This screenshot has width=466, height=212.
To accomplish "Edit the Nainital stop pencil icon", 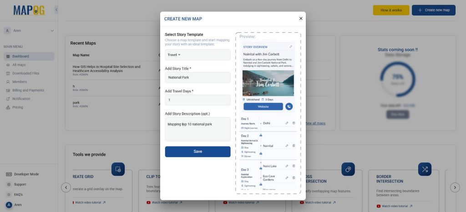I will (287, 146).
